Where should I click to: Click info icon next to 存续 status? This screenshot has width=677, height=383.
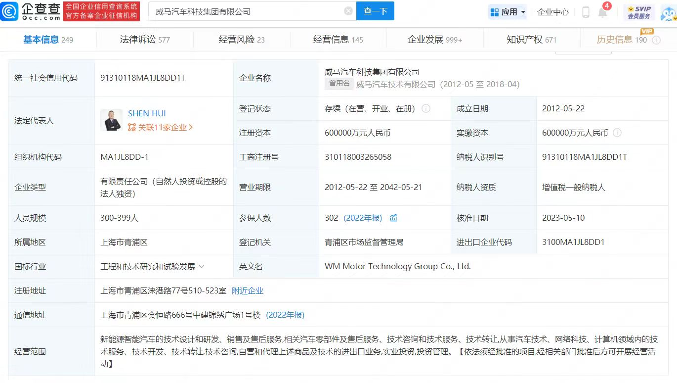pos(426,108)
